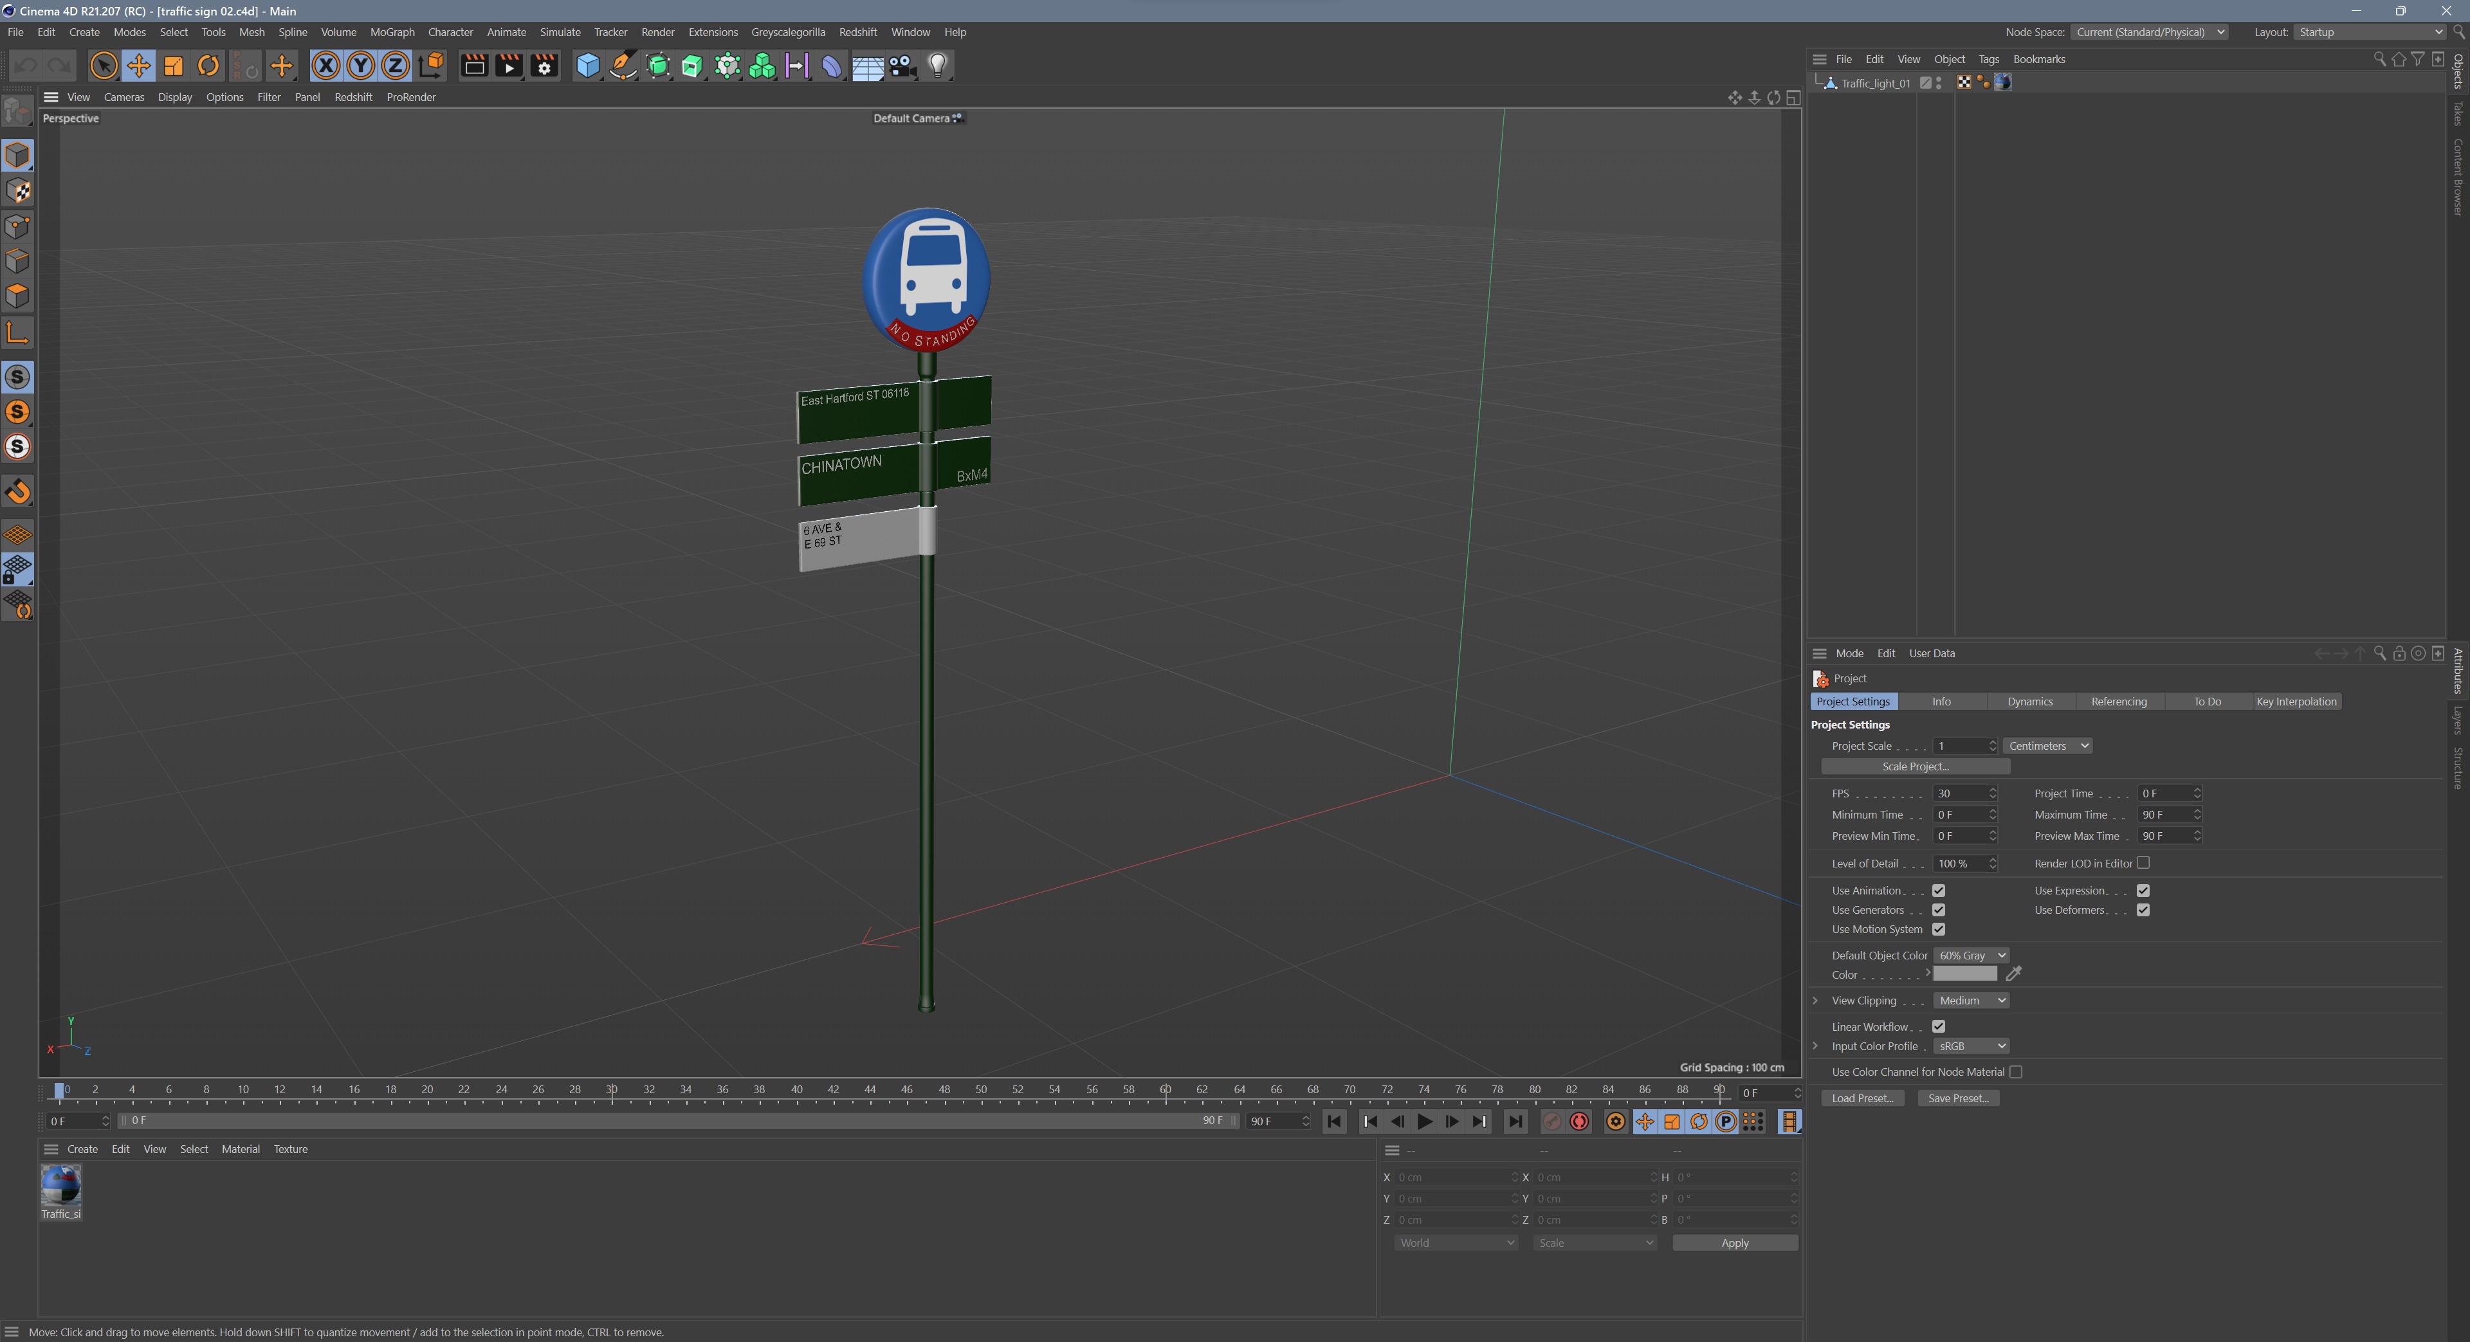Toggle Use Deformers checkbox
Image resolution: width=2470 pixels, height=1342 pixels.
pos(2143,910)
